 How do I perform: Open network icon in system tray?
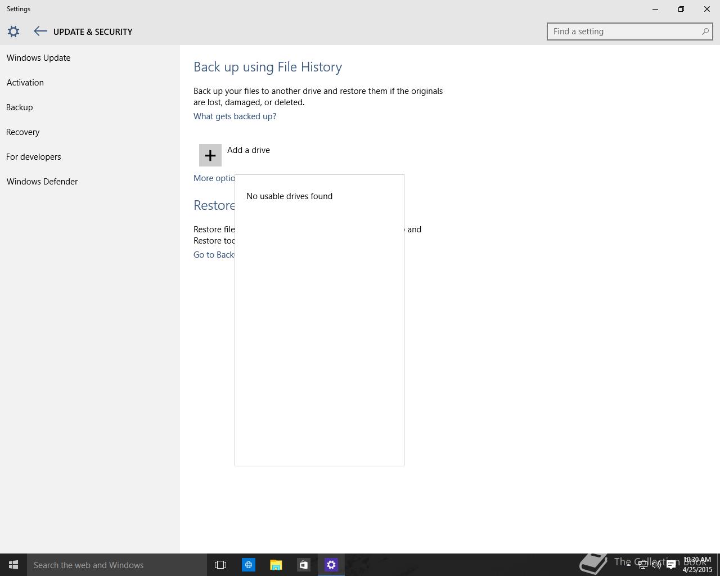(x=642, y=565)
